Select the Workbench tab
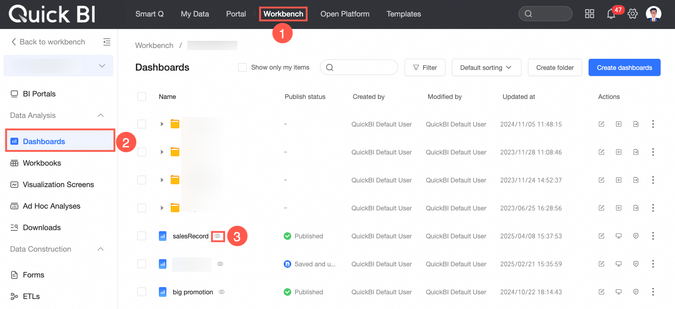The width and height of the screenshot is (675, 309). click(283, 14)
